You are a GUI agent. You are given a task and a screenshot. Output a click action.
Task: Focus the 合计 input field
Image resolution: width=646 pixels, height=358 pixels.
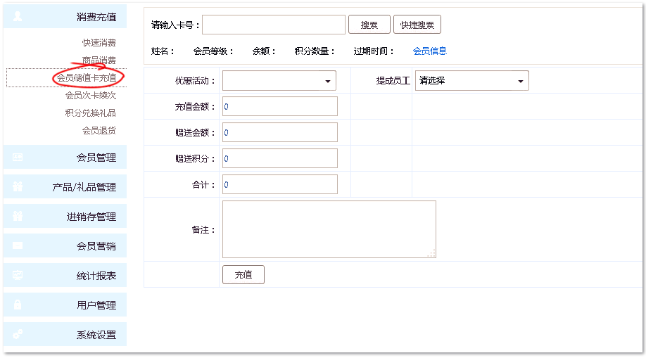(x=280, y=184)
